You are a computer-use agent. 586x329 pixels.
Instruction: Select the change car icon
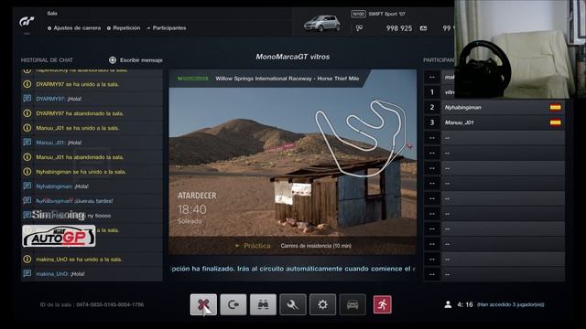pos(353,304)
